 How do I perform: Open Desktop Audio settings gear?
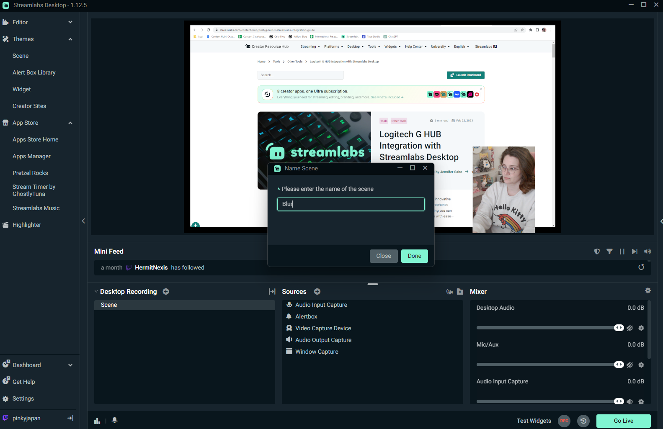tap(641, 328)
